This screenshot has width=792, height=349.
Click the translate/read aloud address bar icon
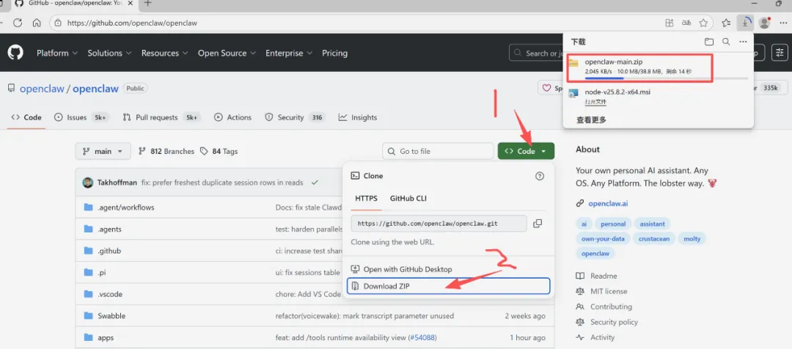tap(686, 23)
